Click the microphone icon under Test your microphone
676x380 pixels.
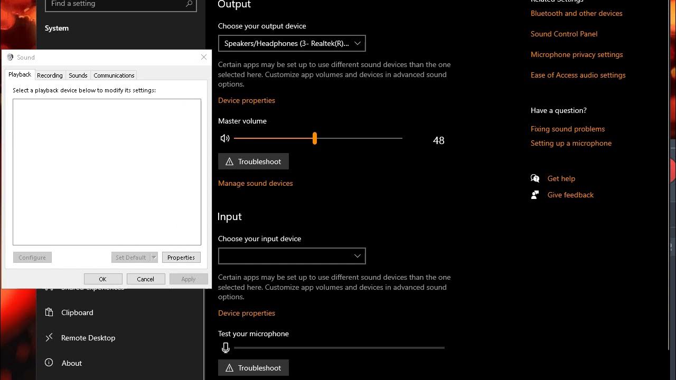click(226, 348)
